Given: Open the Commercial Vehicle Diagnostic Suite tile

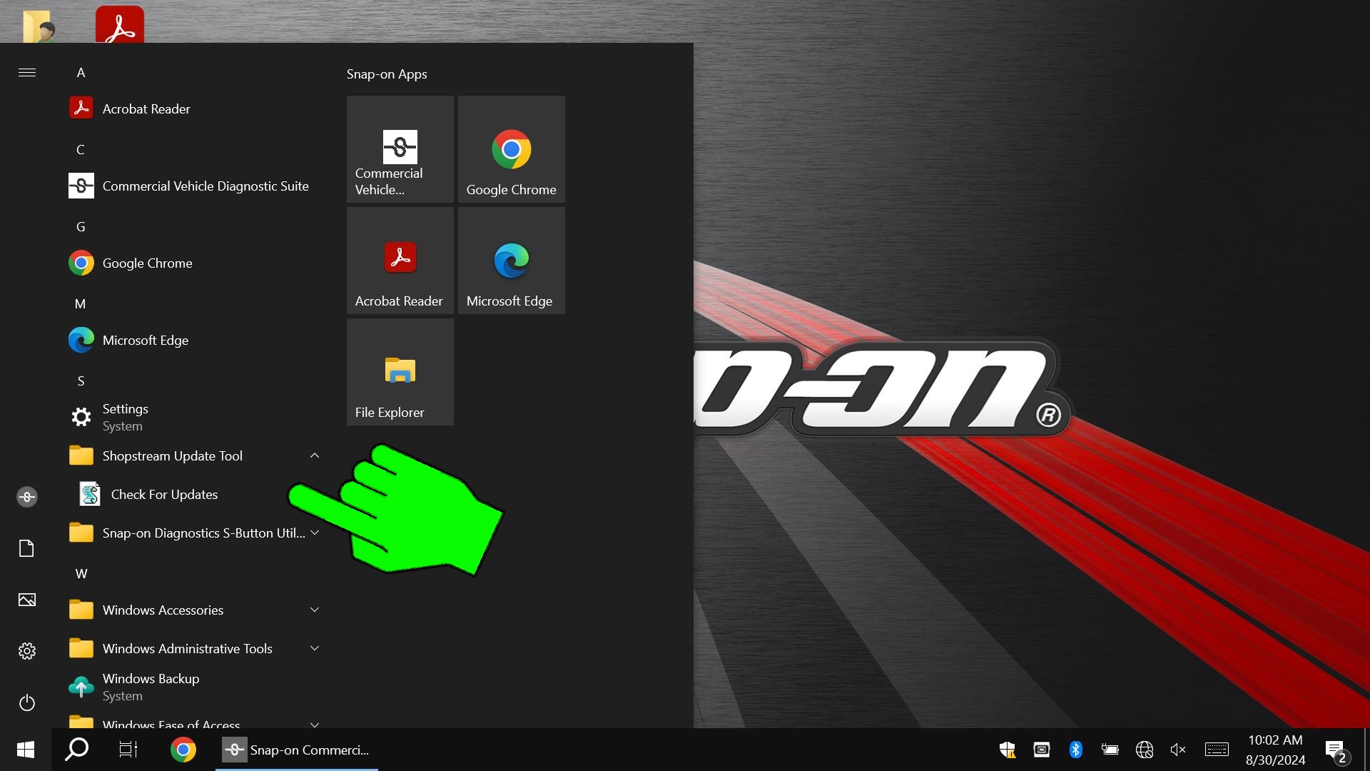Looking at the screenshot, I should (400, 149).
